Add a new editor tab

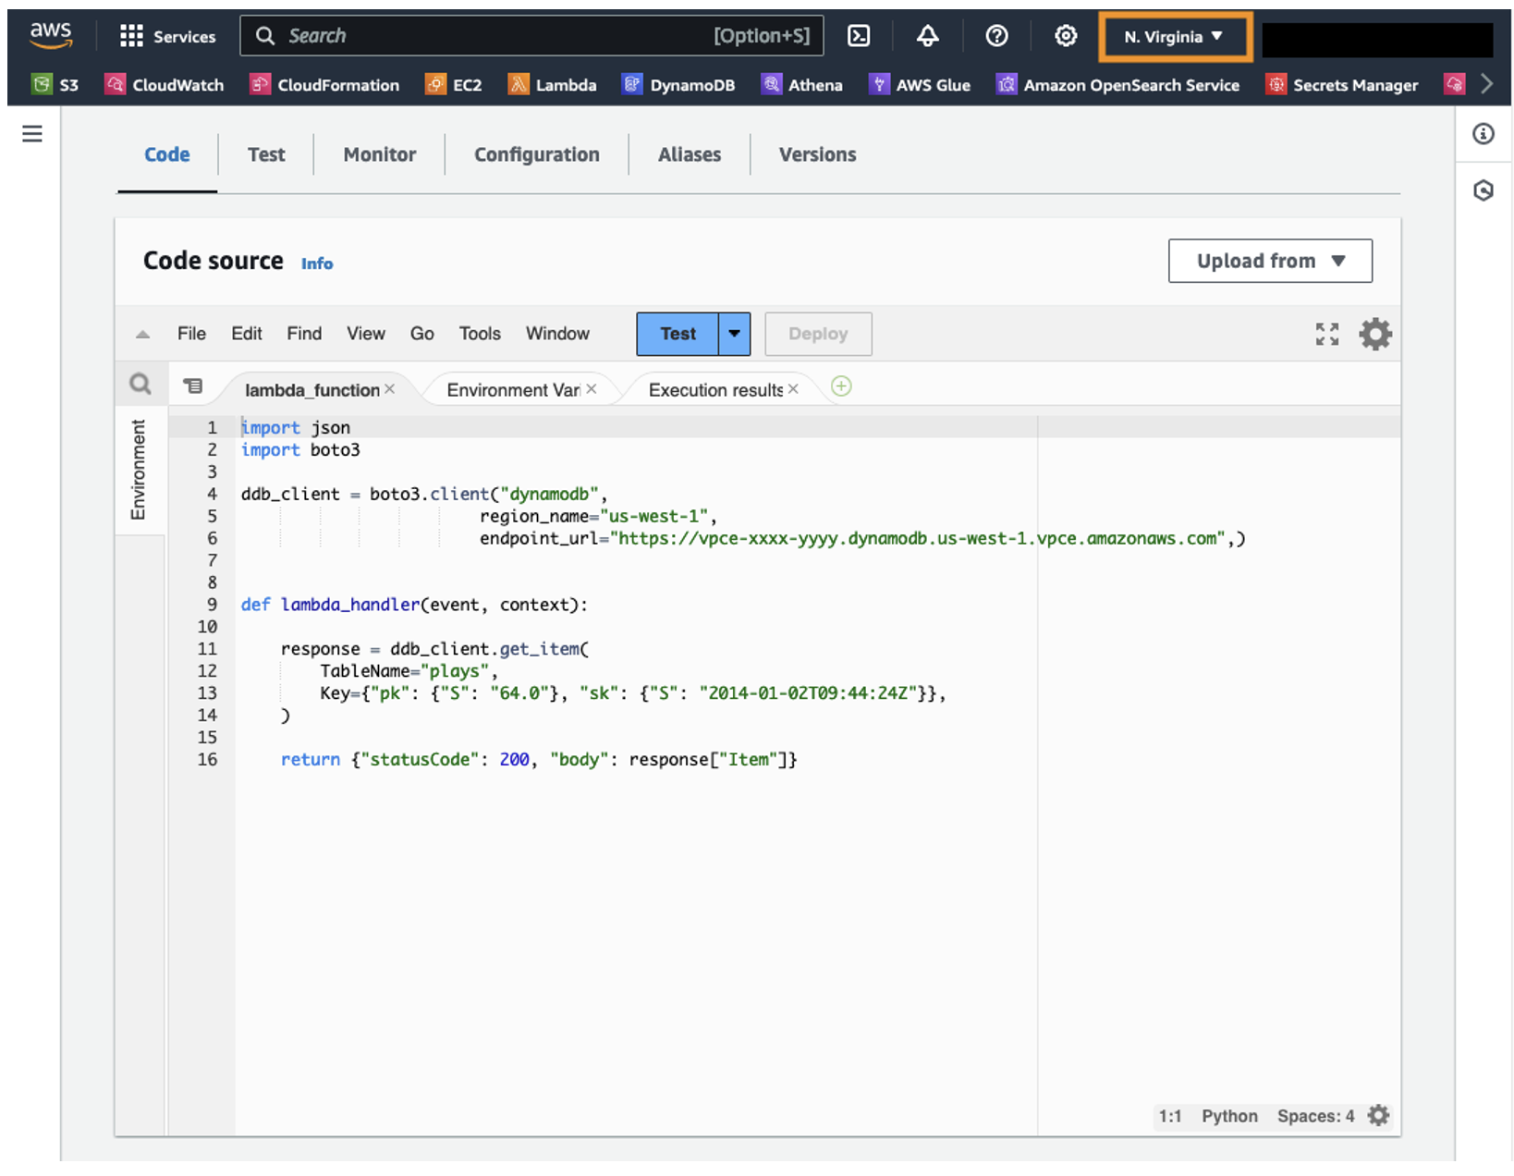pos(841,386)
